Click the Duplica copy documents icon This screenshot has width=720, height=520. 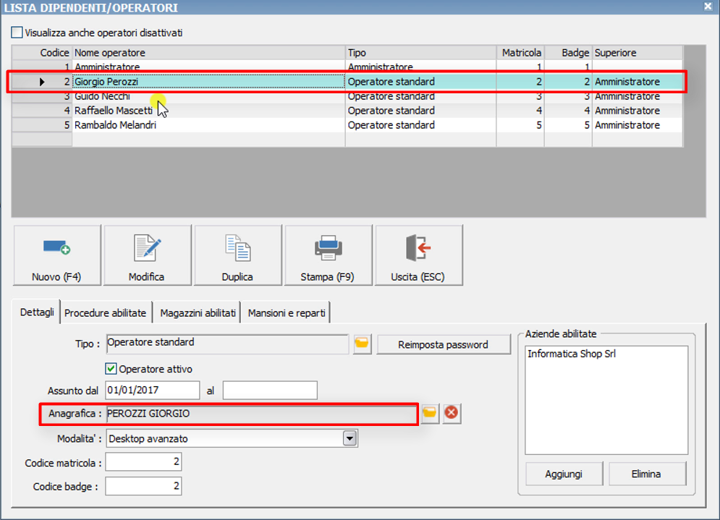click(x=237, y=247)
